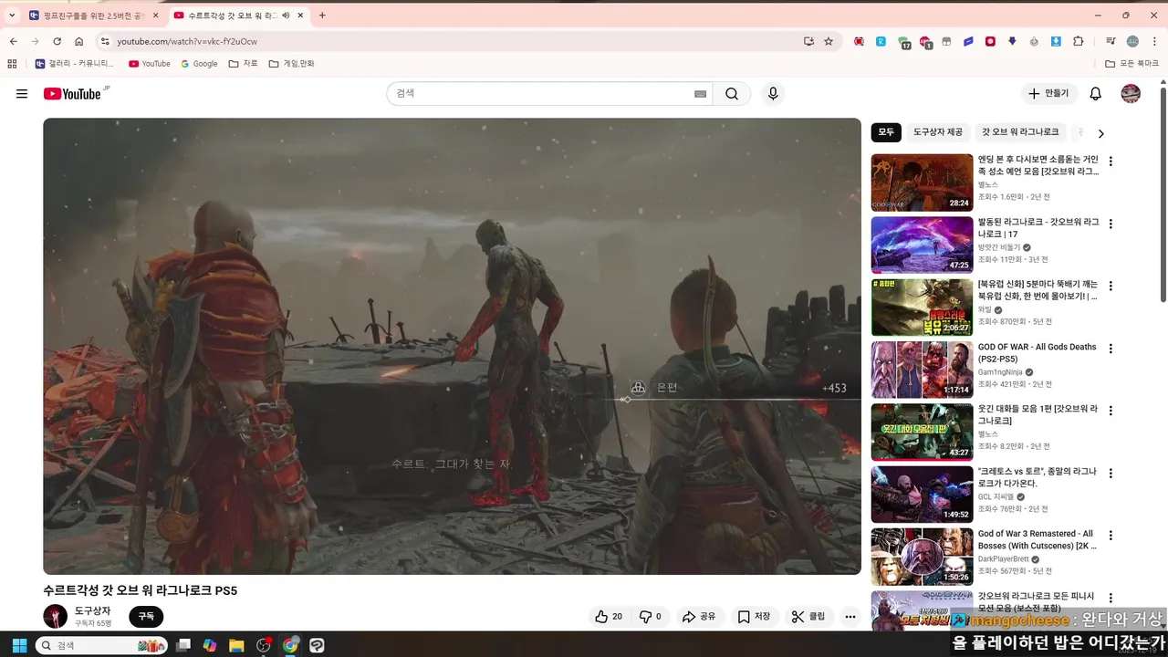This screenshot has width=1168, height=657.
Task: Open the Google bookmark
Action: [x=199, y=64]
